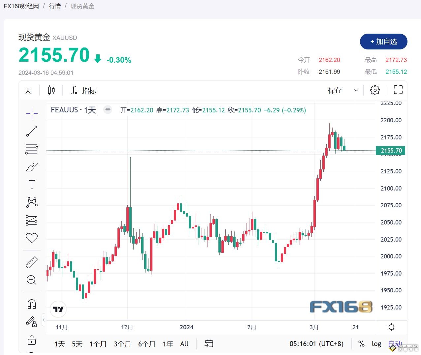421x355 pixels.
Task: Select the 3个月 time range
Action: [x=122, y=344]
